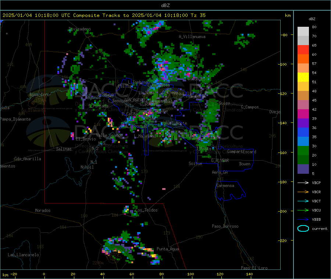The width and height of the screenshot is (331, 279).
Task: Click the 'Soitue' map label
Action: (195, 164)
